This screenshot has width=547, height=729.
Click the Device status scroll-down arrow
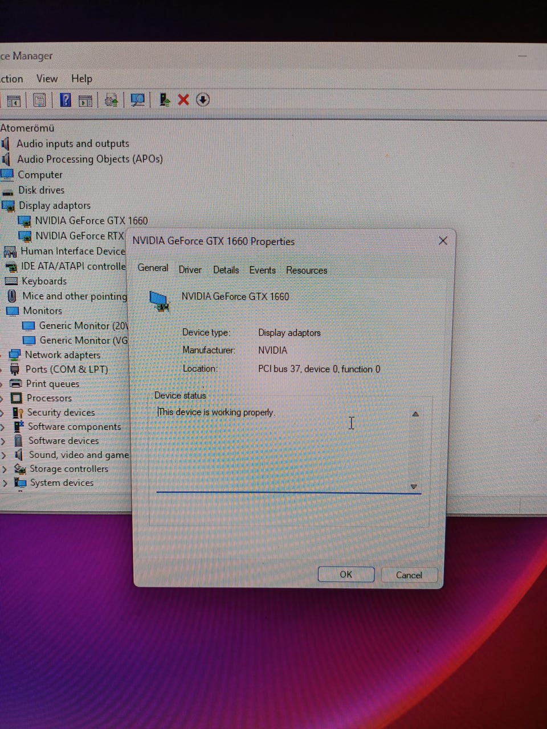coord(414,487)
